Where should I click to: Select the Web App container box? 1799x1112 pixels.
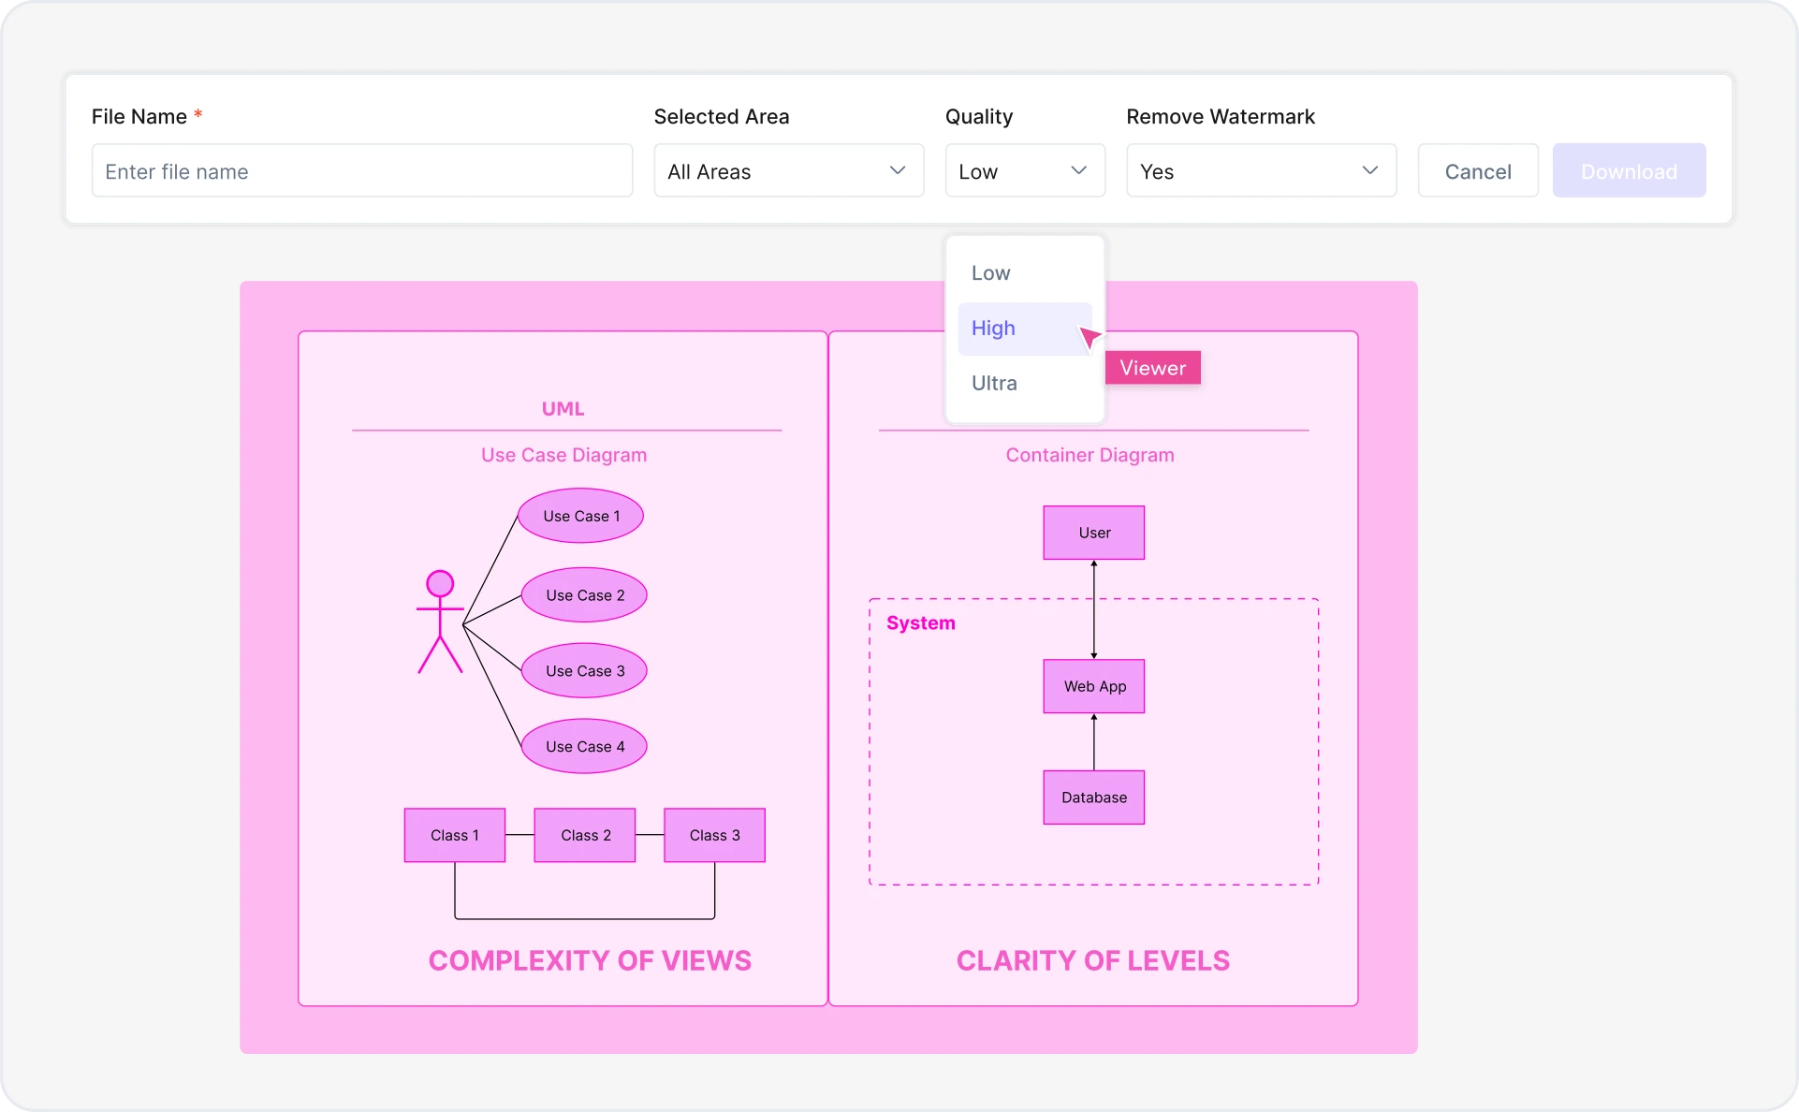point(1093,686)
